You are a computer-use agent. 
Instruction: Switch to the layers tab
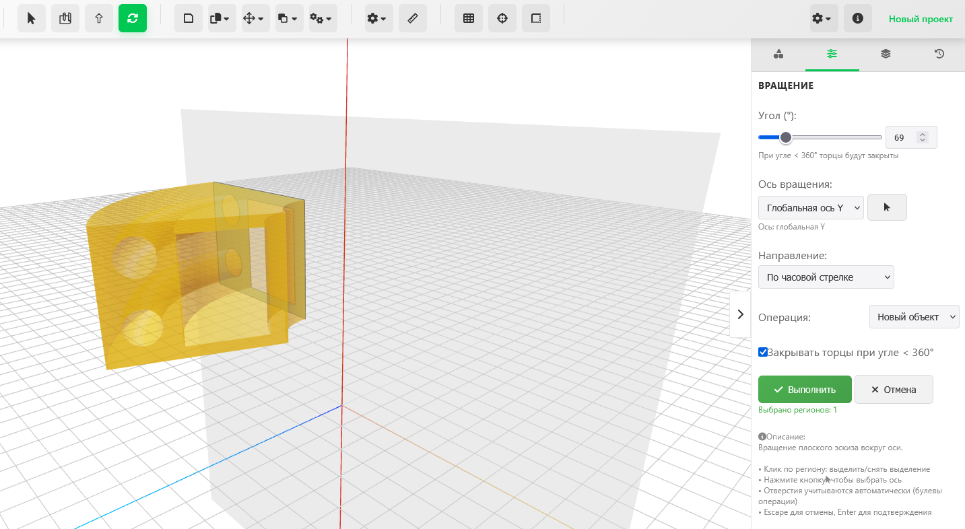coord(886,55)
